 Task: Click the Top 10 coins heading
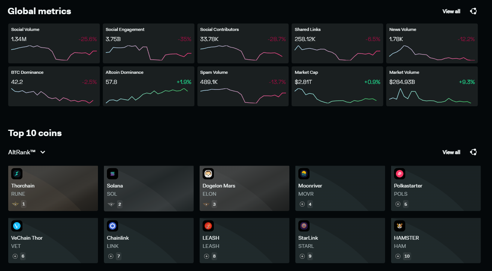(35, 133)
